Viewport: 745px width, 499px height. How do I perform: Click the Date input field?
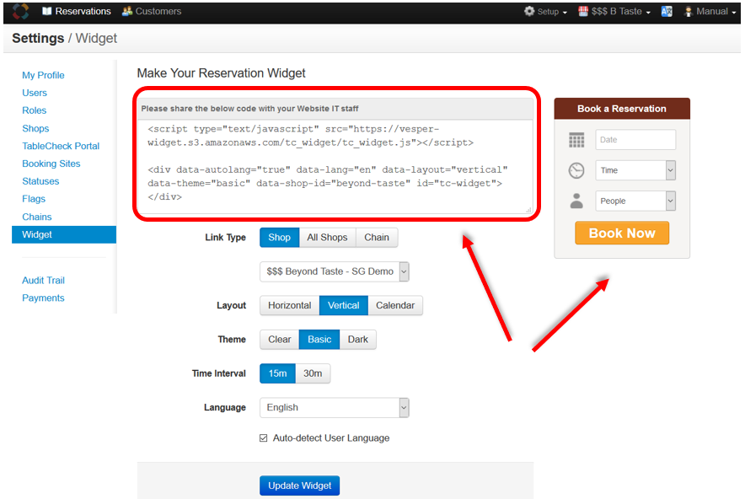click(x=635, y=140)
